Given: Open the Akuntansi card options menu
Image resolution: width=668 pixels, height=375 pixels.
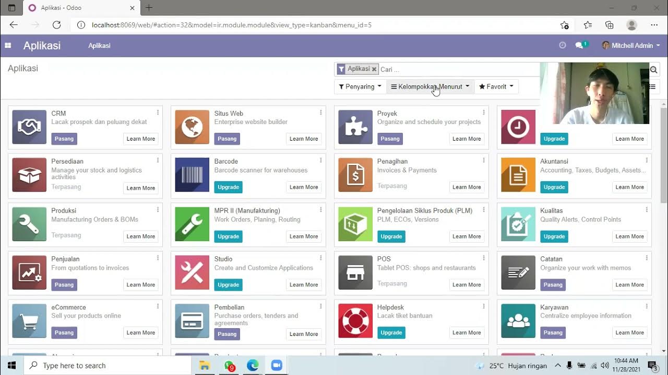Looking at the screenshot, I should click(x=647, y=160).
